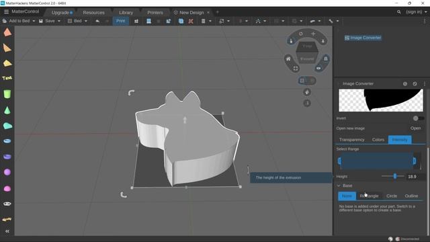Select None base option
Screen dimensions: 430x242
point(347,196)
